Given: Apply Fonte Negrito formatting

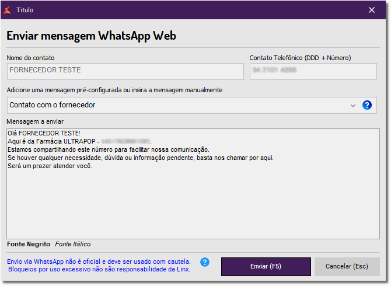Looking at the screenshot, I should click(x=29, y=244).
